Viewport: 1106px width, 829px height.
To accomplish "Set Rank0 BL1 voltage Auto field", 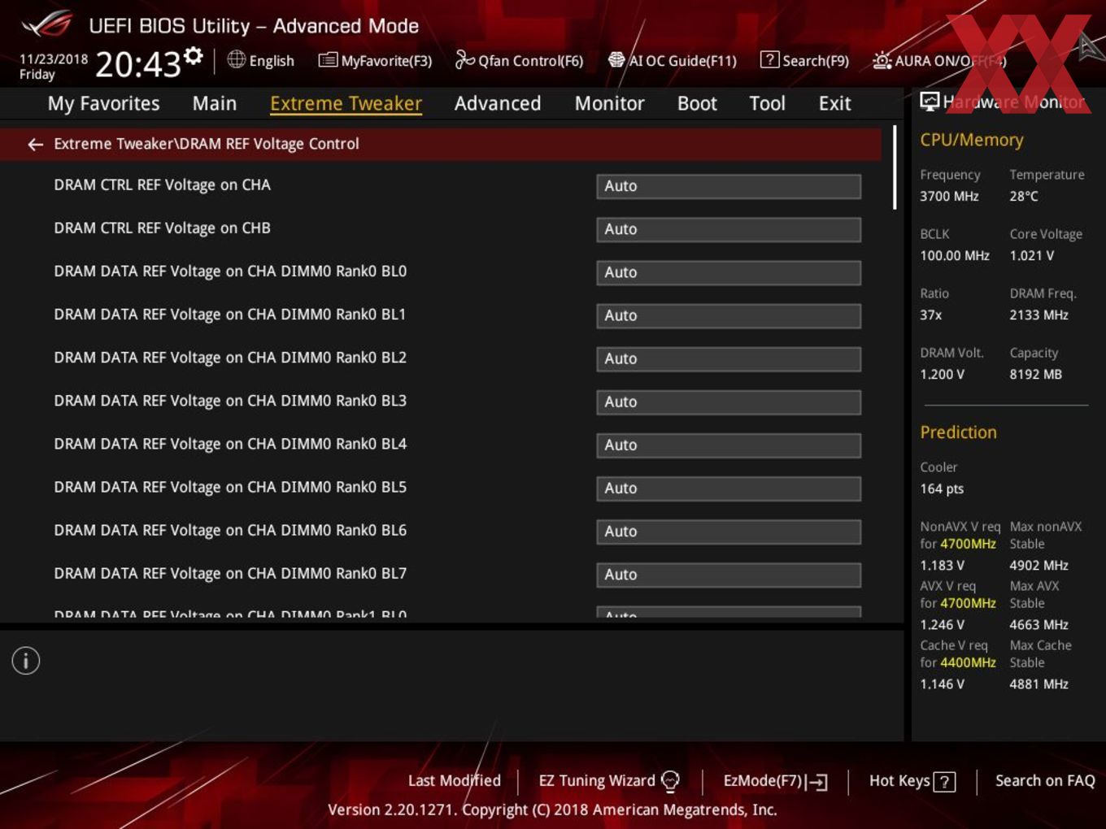I will (x=729, y=315).
